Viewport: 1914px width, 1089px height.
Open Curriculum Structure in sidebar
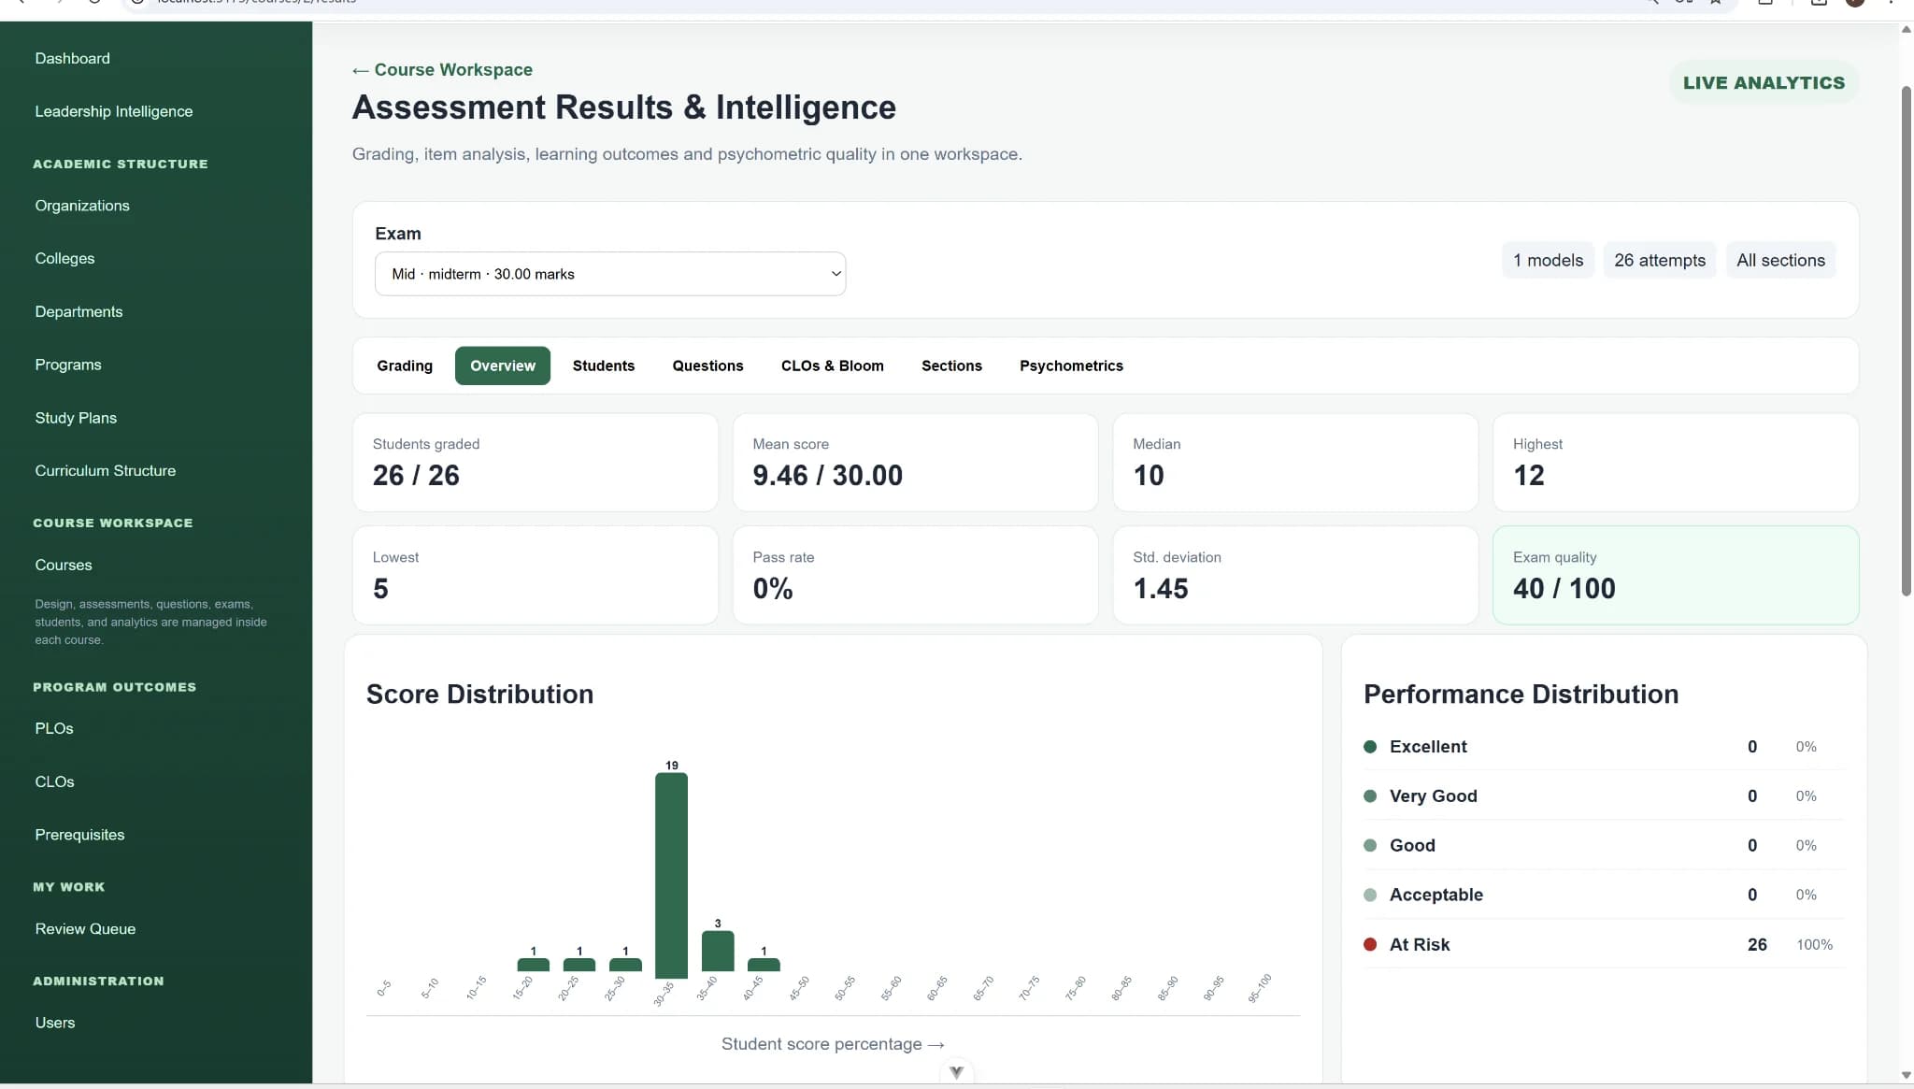106,470
